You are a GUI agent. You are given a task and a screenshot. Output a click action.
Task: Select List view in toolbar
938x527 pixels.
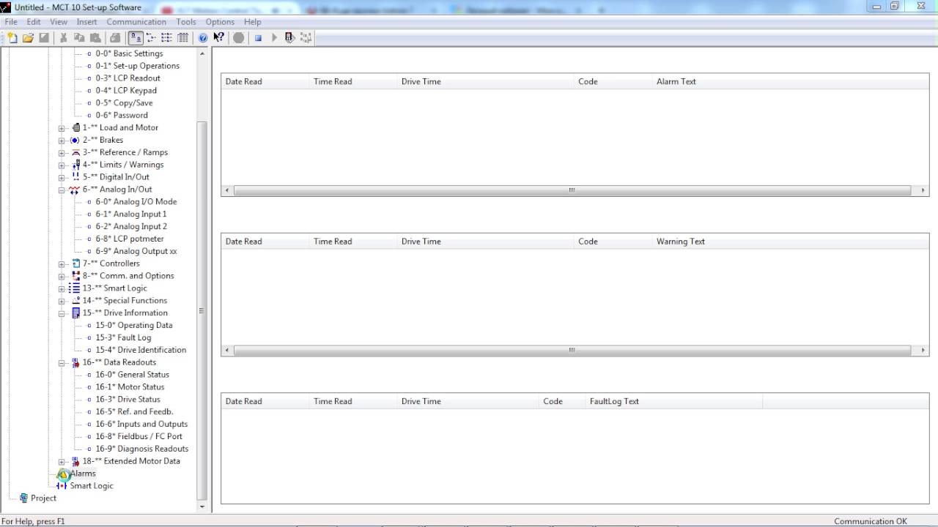[x=167, y=38]
